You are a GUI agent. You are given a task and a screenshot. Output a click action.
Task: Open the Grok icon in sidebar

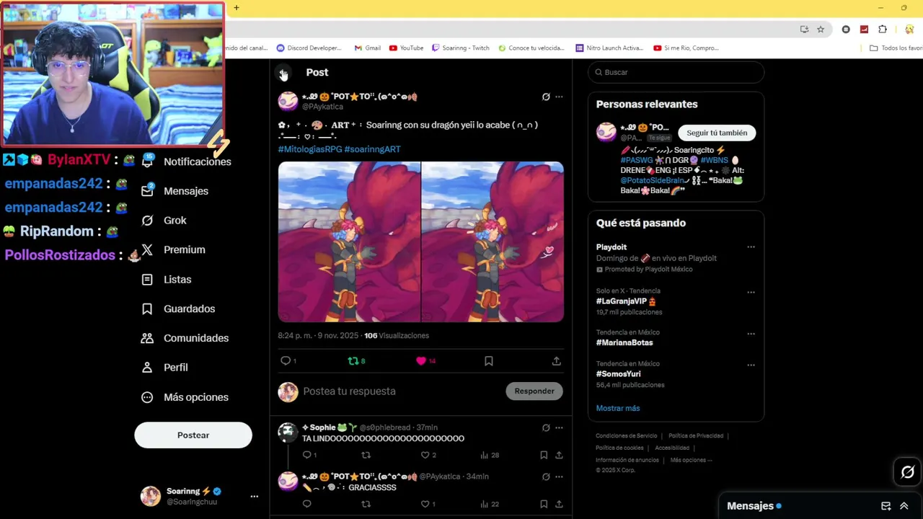click(147, 221)
